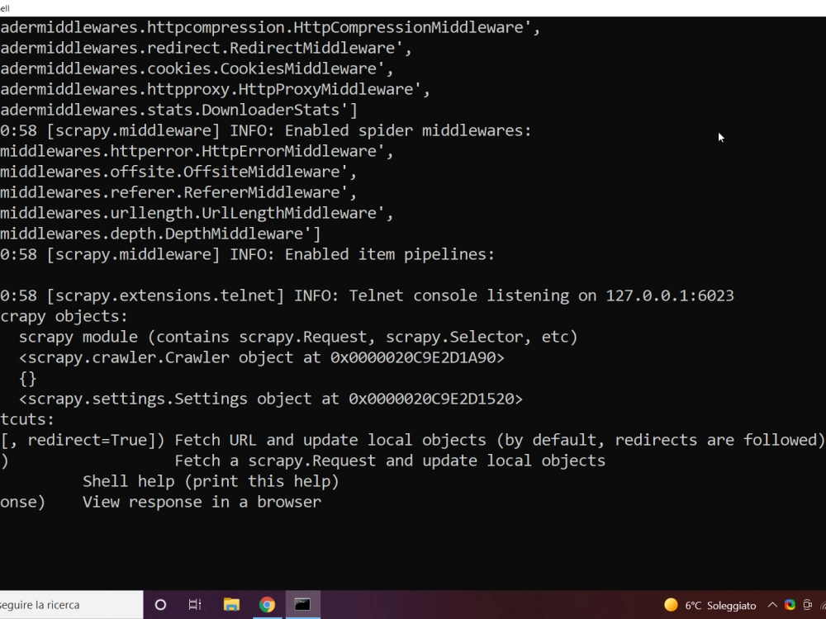Click the colorful tray icon after chevron
826x619 pixels.
click(790, 605)
